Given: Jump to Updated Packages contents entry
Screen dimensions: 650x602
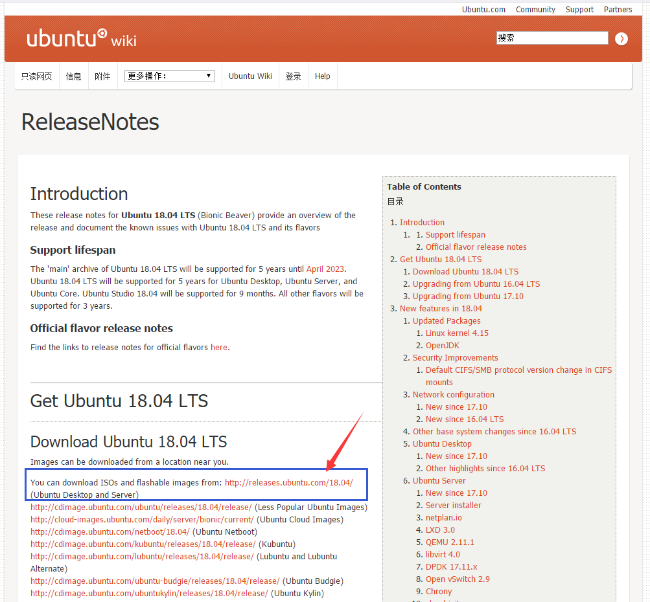Looking at the screenshot, I should tap(447, 321).
